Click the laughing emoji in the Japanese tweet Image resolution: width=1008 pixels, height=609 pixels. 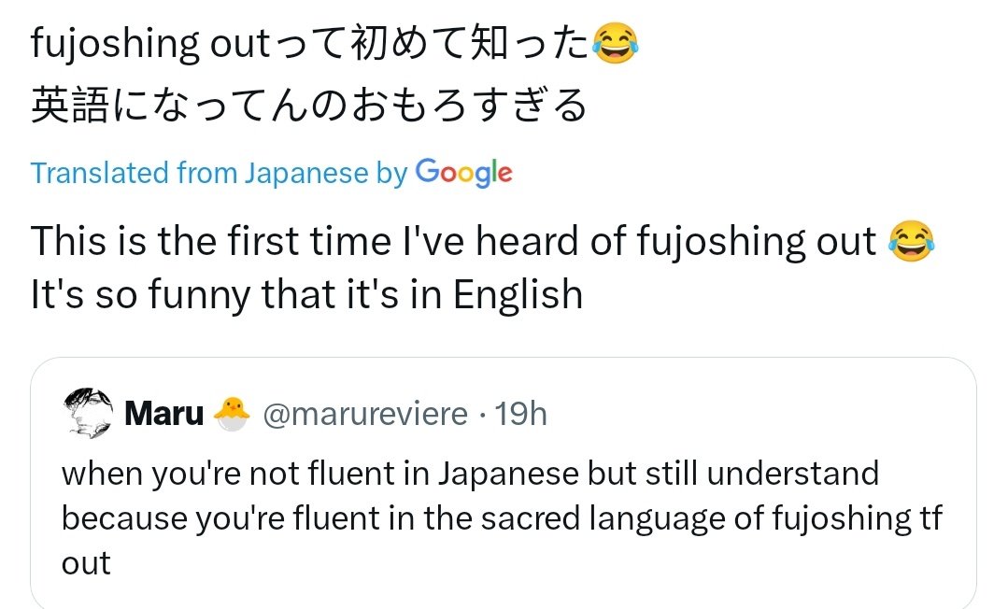(x=616, y=46)
